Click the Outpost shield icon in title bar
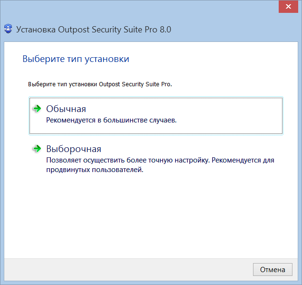 [8, 30]
